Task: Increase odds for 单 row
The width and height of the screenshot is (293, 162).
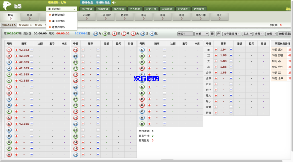Action: pyautogui.click(x=216, y=50)
